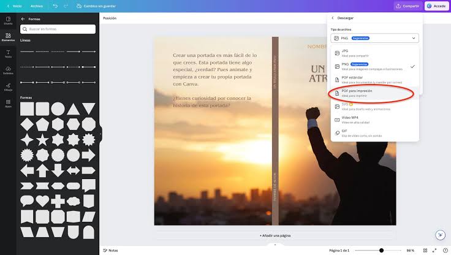Open the Canva magic assistant button
The image size is (451, 255).
440,235
